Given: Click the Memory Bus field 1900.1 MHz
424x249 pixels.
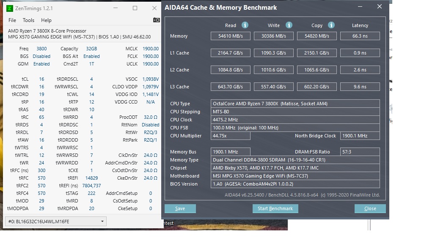Looking at the screenshot, I should (x=231, y=152).
